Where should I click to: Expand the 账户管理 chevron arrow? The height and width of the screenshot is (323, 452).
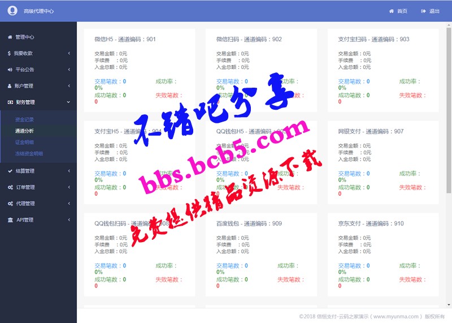coord(69,86)
